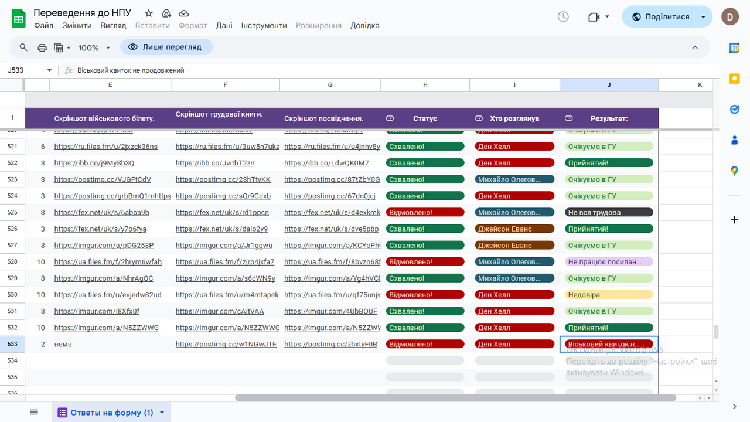Open the Прийнятий! chip in row 532
The height and width of the screenshot is (422, 750).
tap(609, 328)
